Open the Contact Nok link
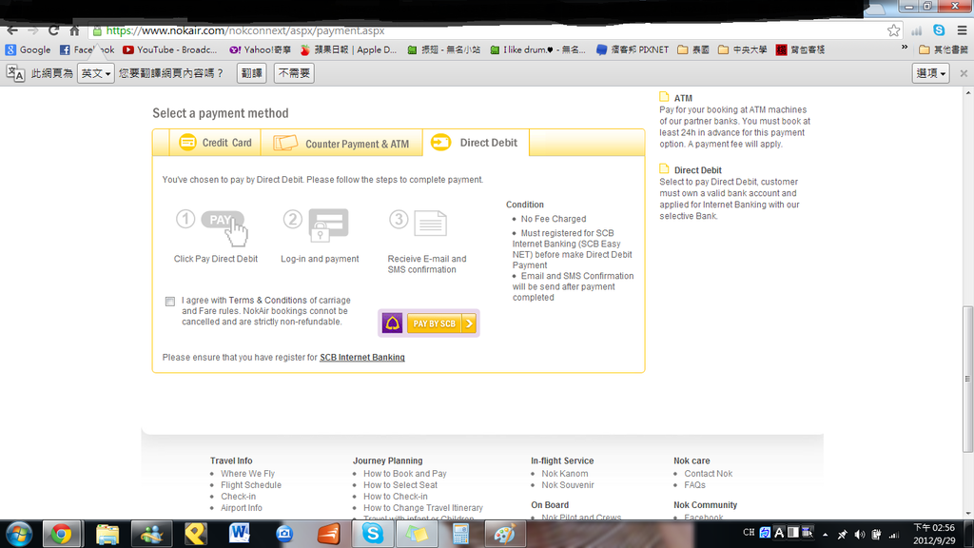Image resolution: width=974 pixels, height=548 pixels. pos(708,474)
